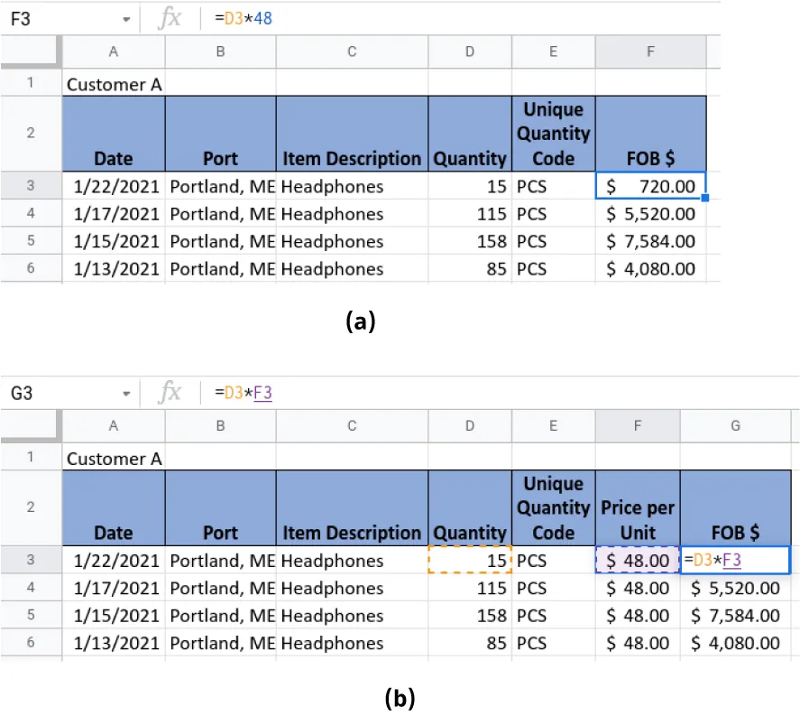Open the Name Box dropdown in panel (b)

coord(126,392)
